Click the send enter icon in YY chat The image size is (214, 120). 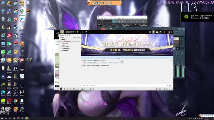pos(167,86)
